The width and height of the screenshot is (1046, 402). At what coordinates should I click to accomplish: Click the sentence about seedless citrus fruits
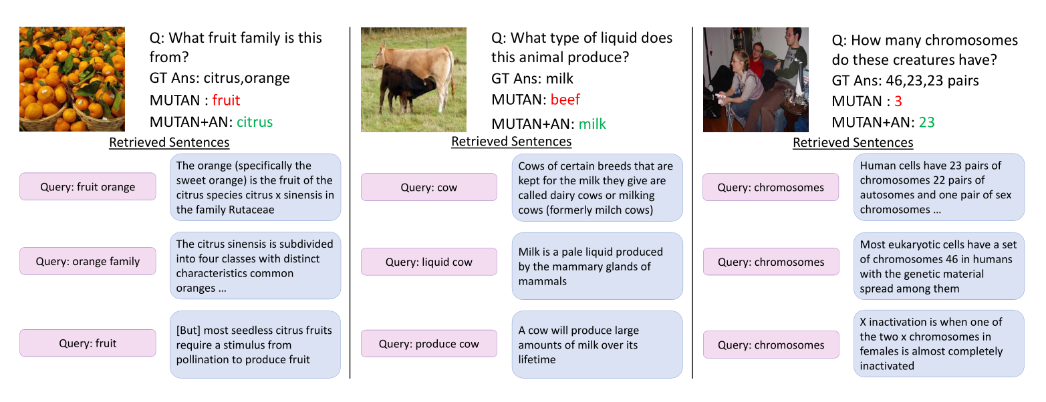click(x=255, y=345)
